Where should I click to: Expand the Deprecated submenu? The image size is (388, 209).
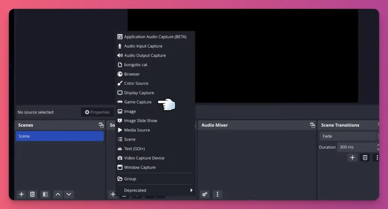tap(155, 190)
